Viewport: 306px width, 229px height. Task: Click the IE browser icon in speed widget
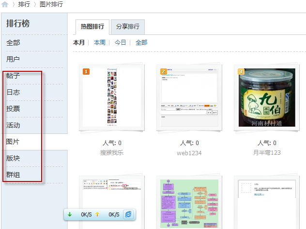128,214
